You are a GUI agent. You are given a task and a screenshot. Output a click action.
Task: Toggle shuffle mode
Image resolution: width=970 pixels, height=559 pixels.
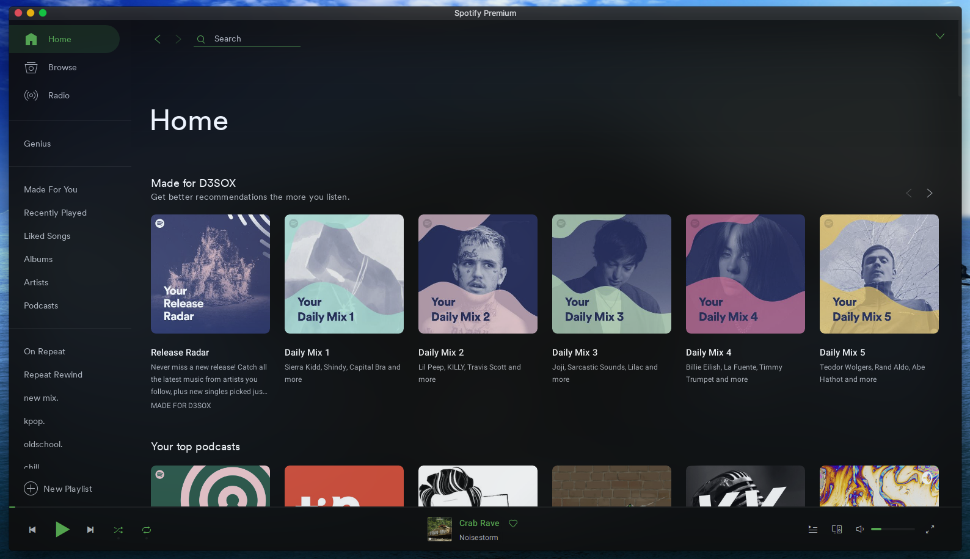[x=119, y=530]
